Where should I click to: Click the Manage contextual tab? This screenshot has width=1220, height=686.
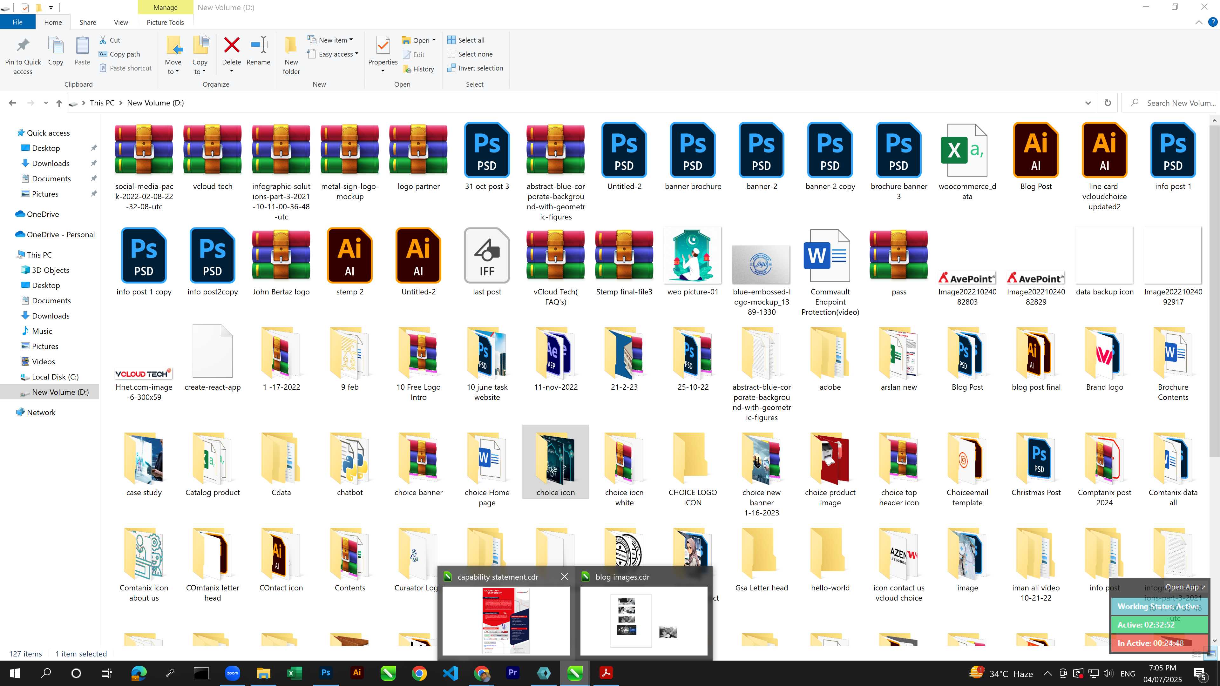(165, 8)
